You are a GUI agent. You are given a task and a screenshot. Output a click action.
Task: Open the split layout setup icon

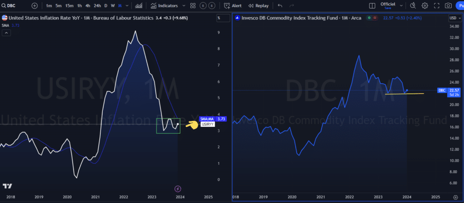(x=372, y=5)
